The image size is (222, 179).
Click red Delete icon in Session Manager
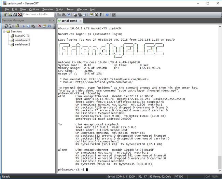pyautogui.click(x=40, y=26)
